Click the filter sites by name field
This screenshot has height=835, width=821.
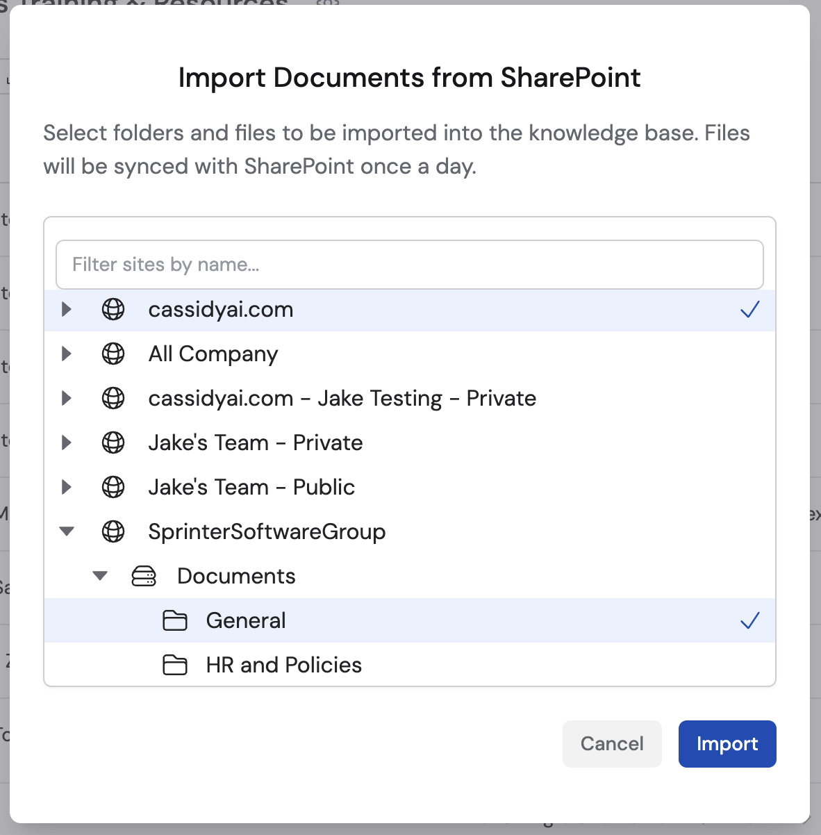click(410, 265)
